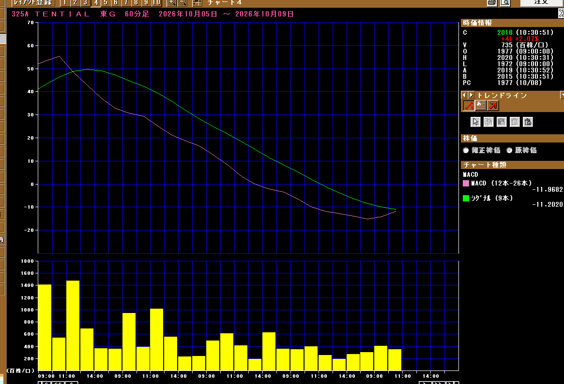
Task: Click the copy objects icon
Action: 488,122
